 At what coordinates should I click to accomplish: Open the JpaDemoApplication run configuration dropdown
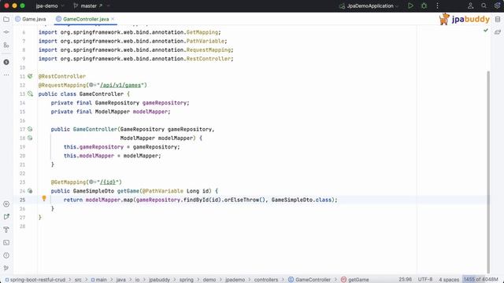tap(369, 6)
